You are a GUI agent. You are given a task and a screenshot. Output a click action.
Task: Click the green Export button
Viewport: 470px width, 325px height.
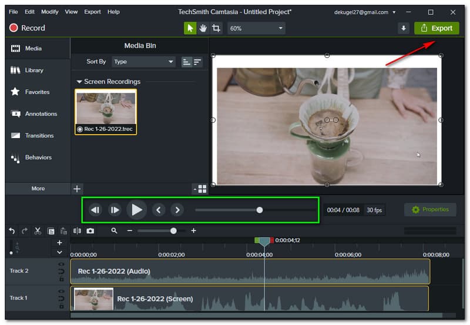[436, 28]
